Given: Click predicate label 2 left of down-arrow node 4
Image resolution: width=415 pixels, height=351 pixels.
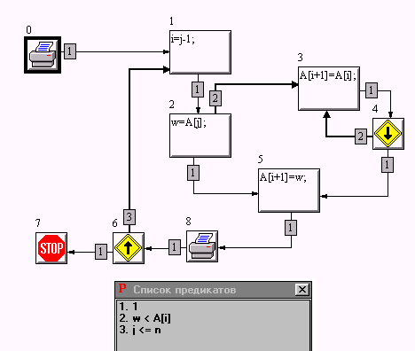Looking at the screenshot, I should pyautogui.click(x=361, y=136).
